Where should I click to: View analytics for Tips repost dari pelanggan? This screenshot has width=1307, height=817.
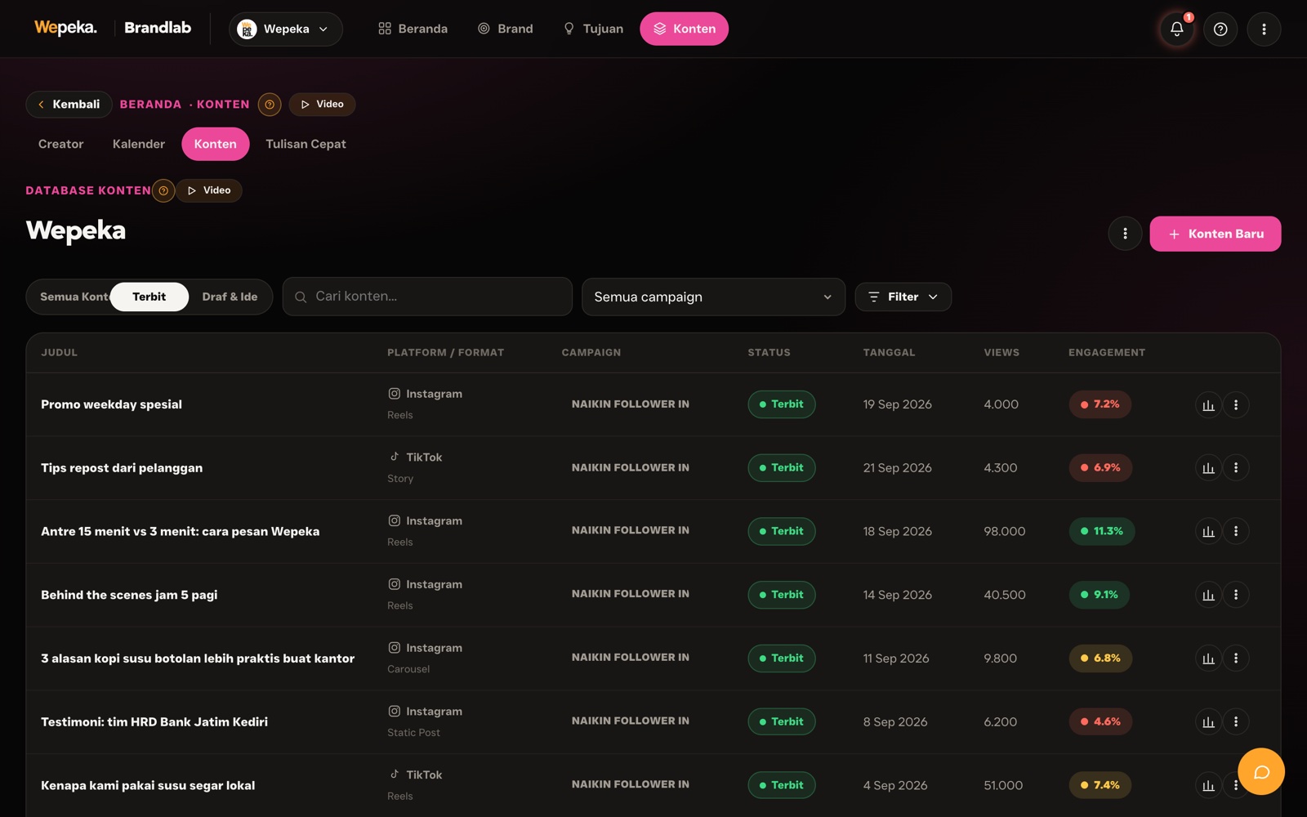(x=1208, y=467)
